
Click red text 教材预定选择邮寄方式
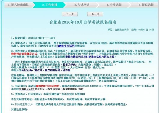pos(24,54)
